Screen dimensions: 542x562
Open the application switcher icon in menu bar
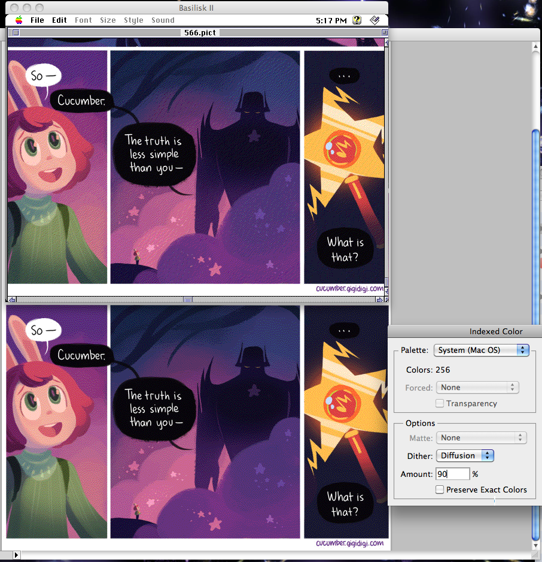375,20
